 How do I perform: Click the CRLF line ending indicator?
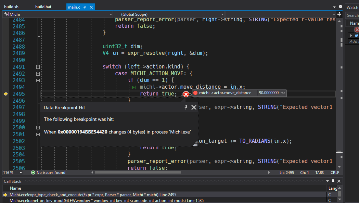(x=335, y=173)
